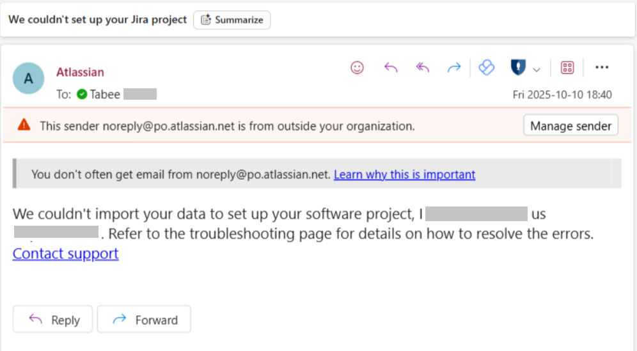Forward using the toolbar arrow icon
Viewport: 637px width, 351px height.
point(454,67)
